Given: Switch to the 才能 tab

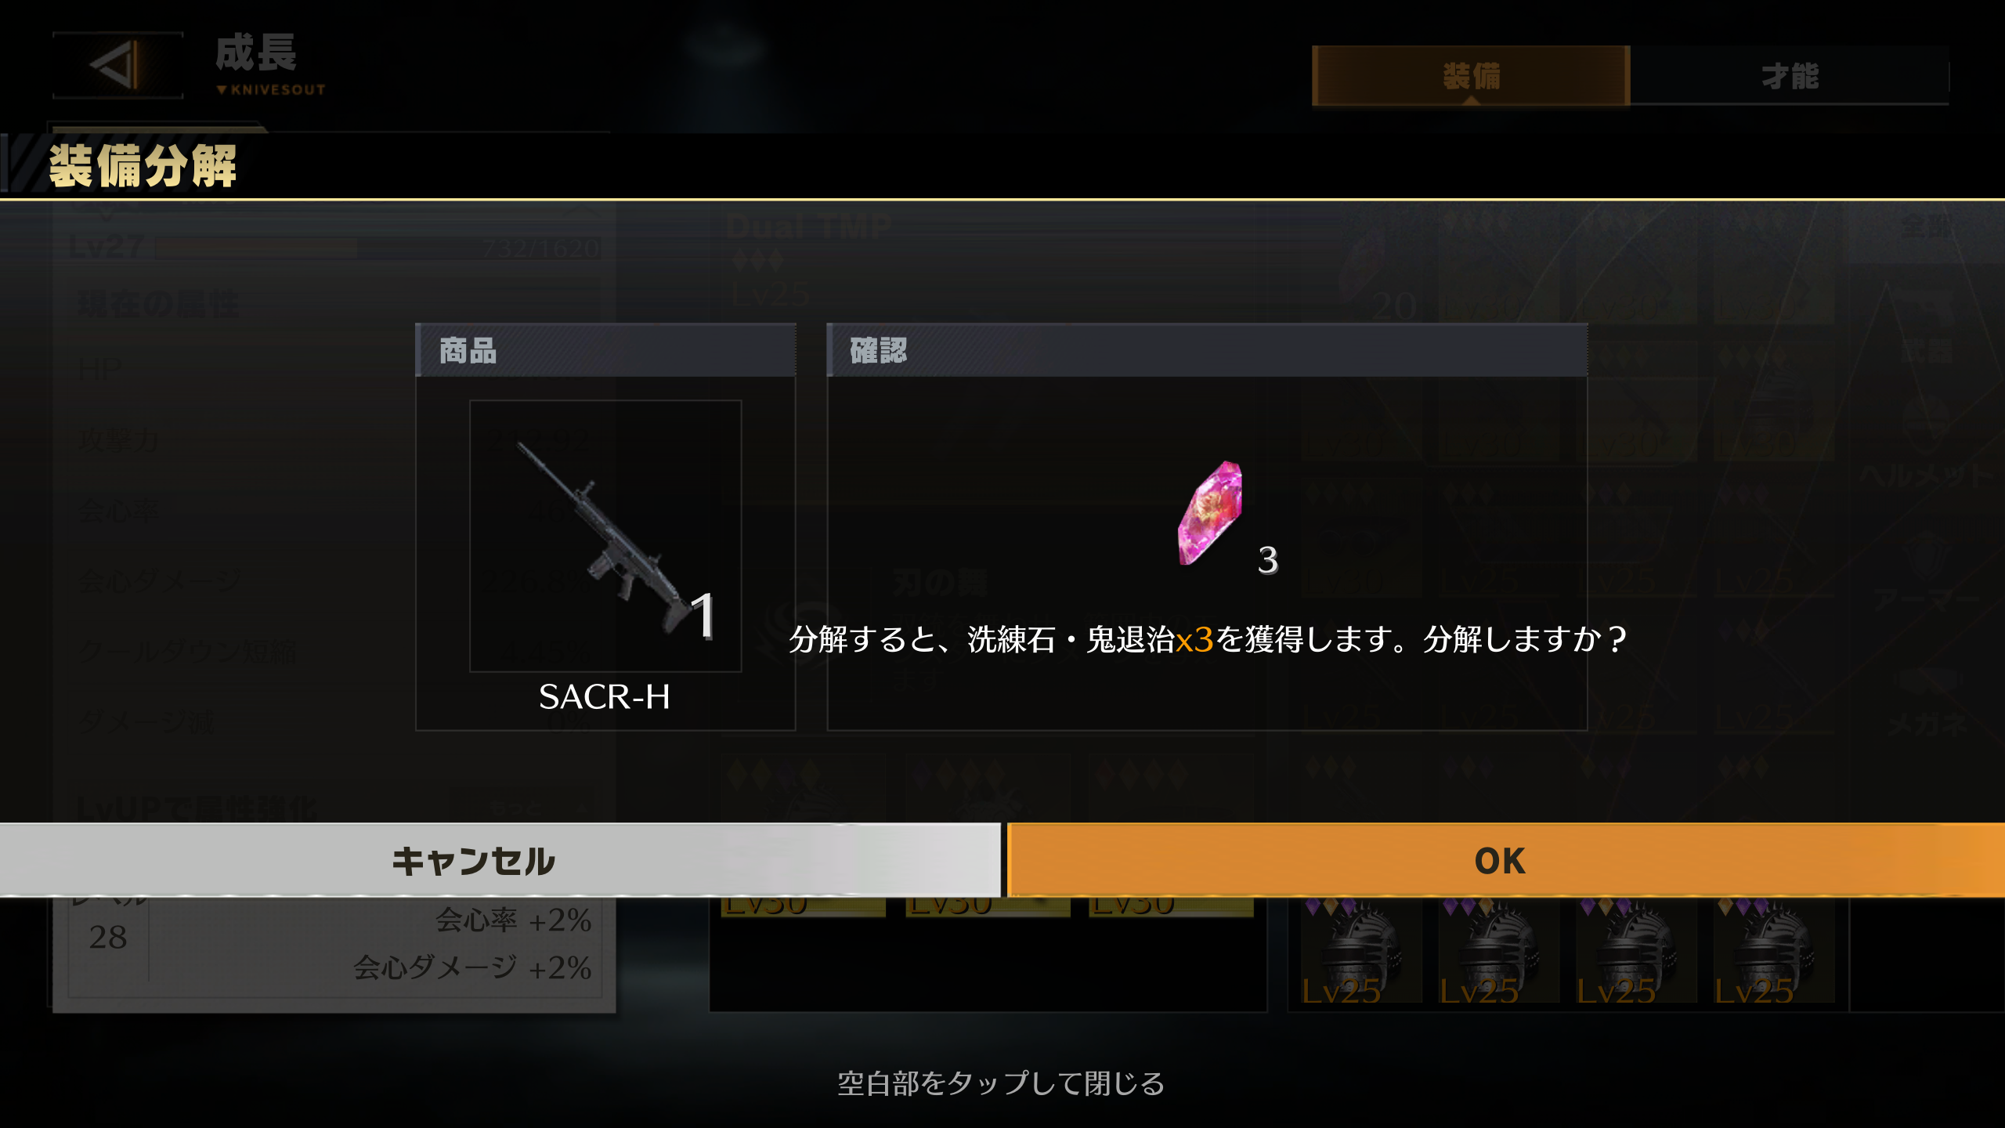Looking at the screenshot, I should 1790,76.
